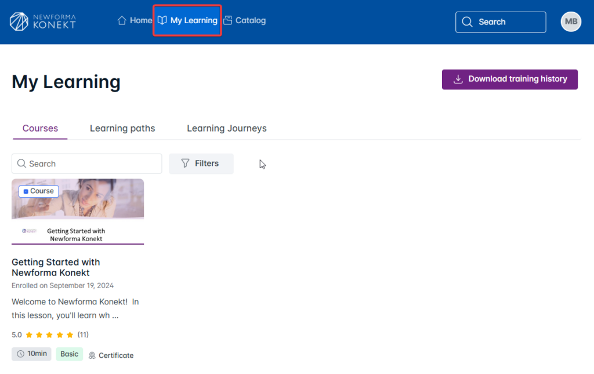
Task: Focus the courses Search field
Action: (x=87, y=164)
